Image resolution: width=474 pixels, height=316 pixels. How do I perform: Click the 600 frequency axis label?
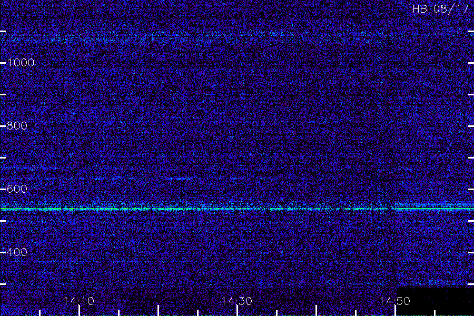click(x=17, y=189)
